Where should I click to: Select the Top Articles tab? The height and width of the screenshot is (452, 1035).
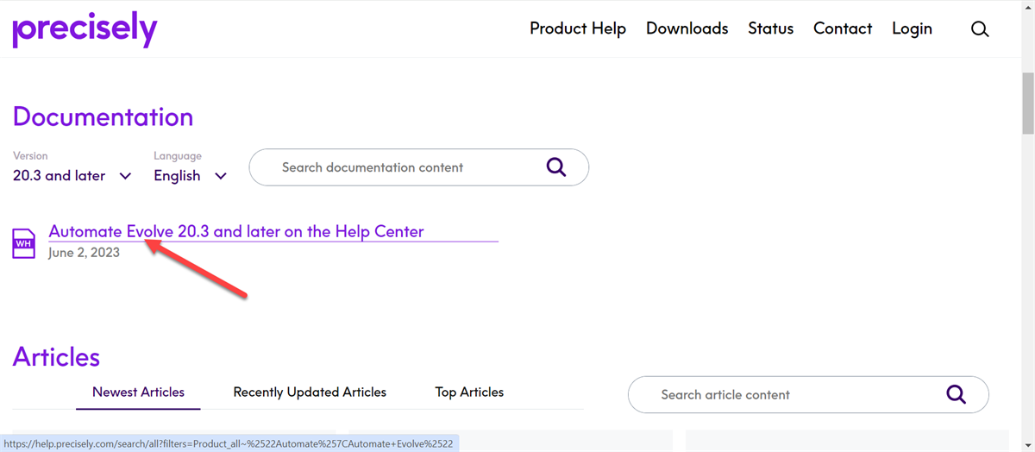click(x=469, y=392)
